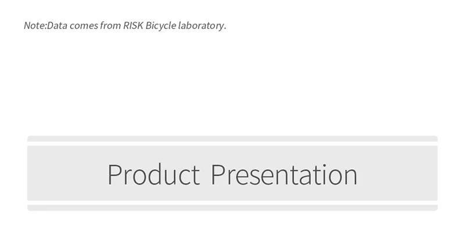Click the word RISK in the note
This screenshot has width=465, height=243.
[x=133, y=26]
